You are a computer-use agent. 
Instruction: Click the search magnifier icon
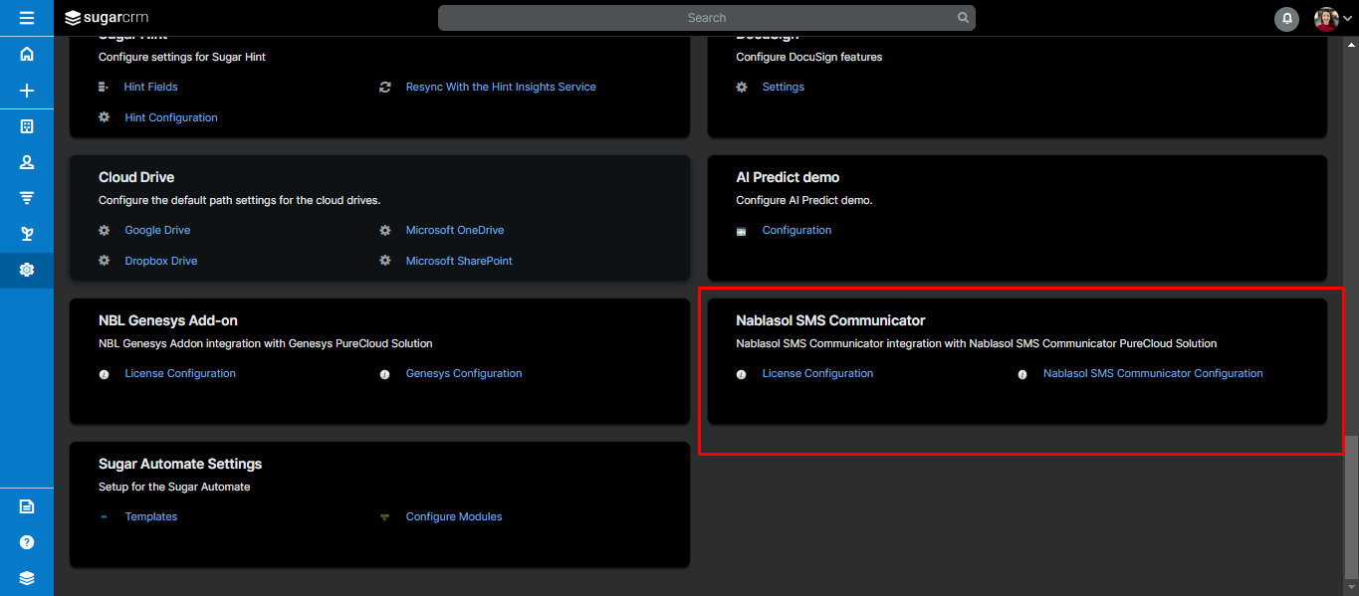(x=963, y=18)
